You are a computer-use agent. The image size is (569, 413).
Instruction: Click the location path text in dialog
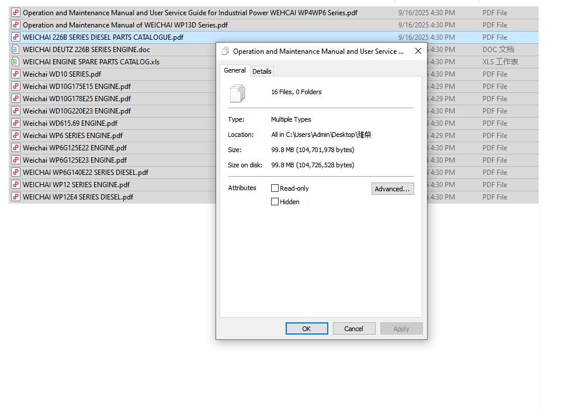coord(321,135)
